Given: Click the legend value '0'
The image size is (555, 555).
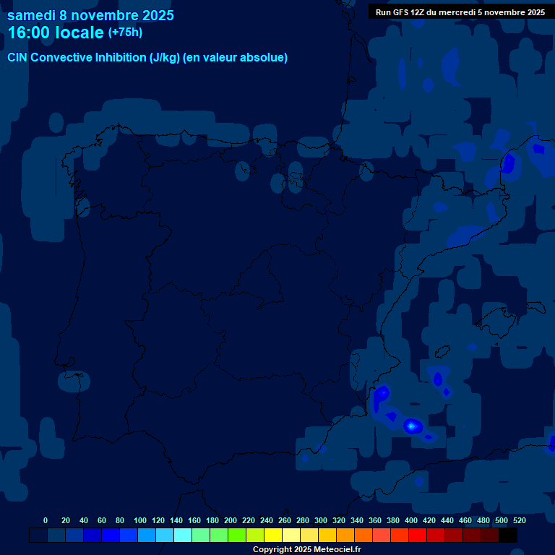Looking at the screenshot, I should point(46,520).
